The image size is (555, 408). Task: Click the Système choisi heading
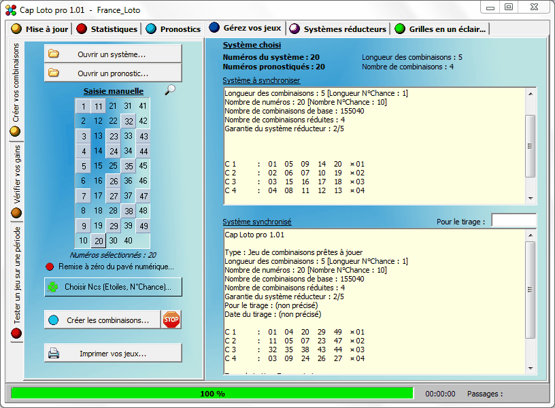[x=252, y=45]
